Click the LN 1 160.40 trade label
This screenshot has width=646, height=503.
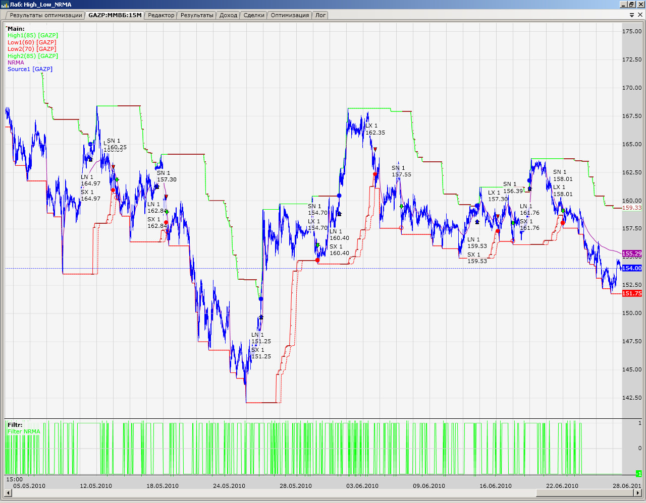340,235
